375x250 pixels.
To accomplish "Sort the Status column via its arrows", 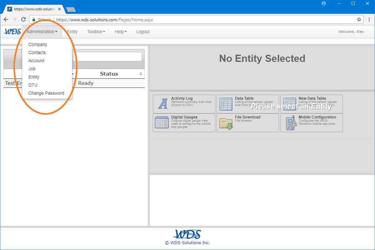I will point(141,74).
